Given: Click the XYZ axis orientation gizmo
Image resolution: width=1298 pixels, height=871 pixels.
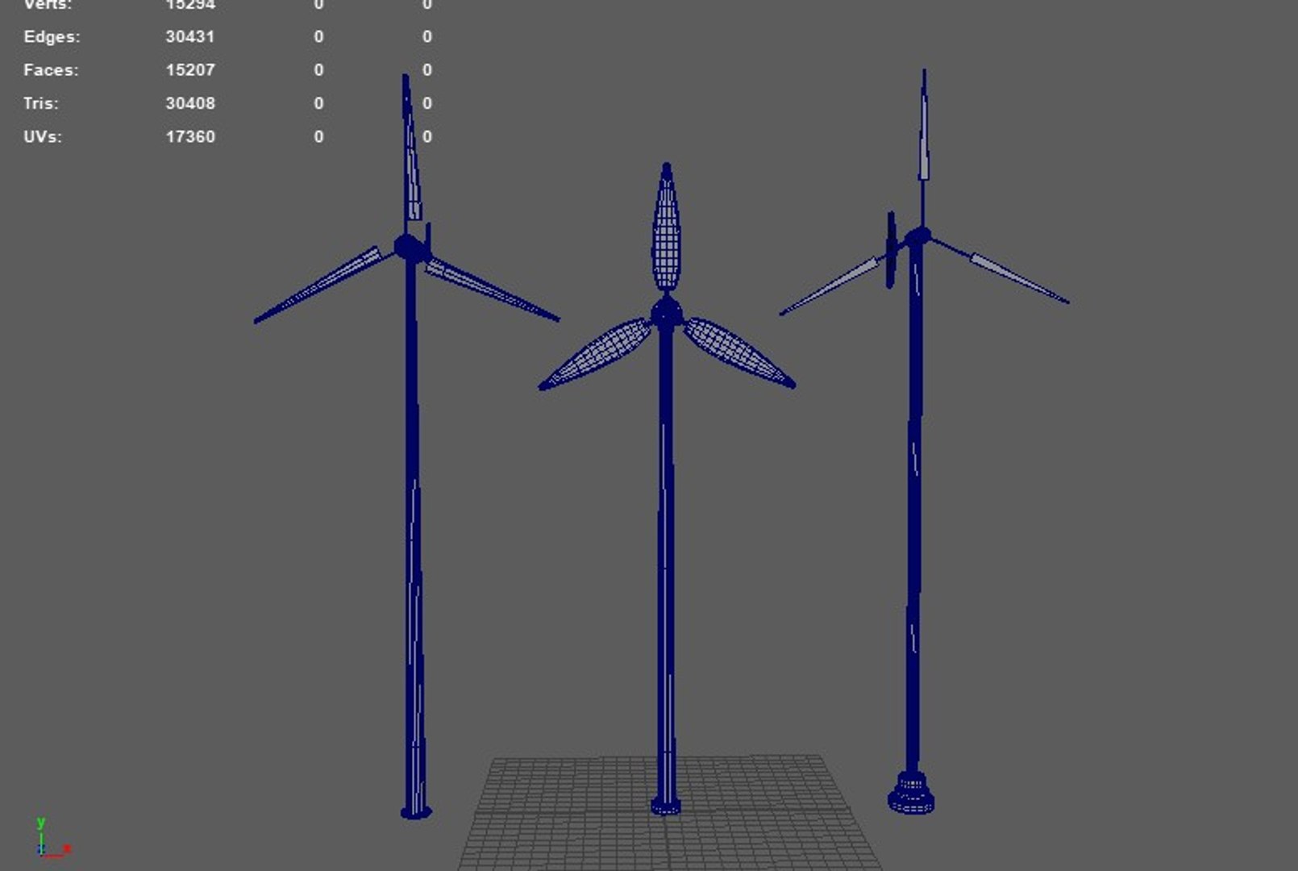Looking at the screenshot, I should 52,838.
